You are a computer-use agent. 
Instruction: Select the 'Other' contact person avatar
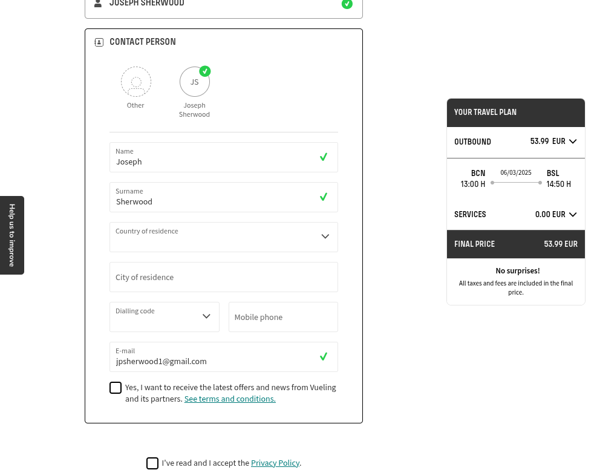click(136, 82)
